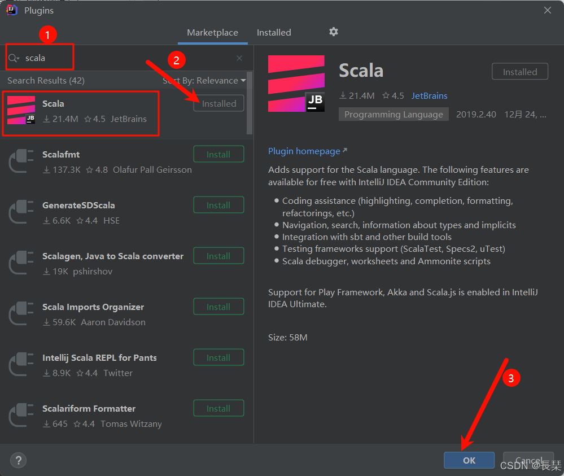Click the Search Results (42) label

46,81
